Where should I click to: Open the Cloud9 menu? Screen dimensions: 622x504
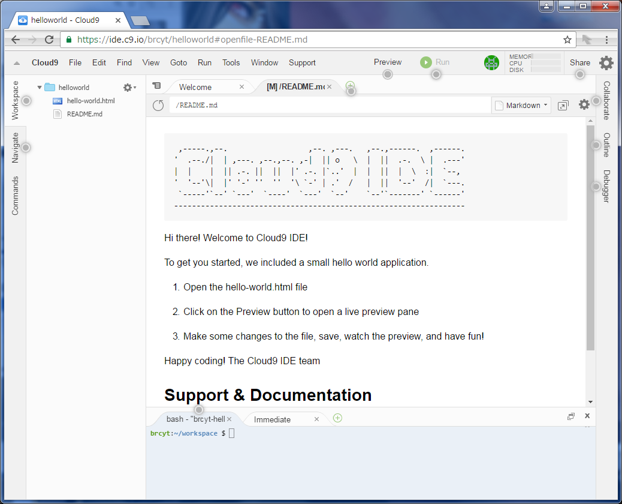coord(45,63)
